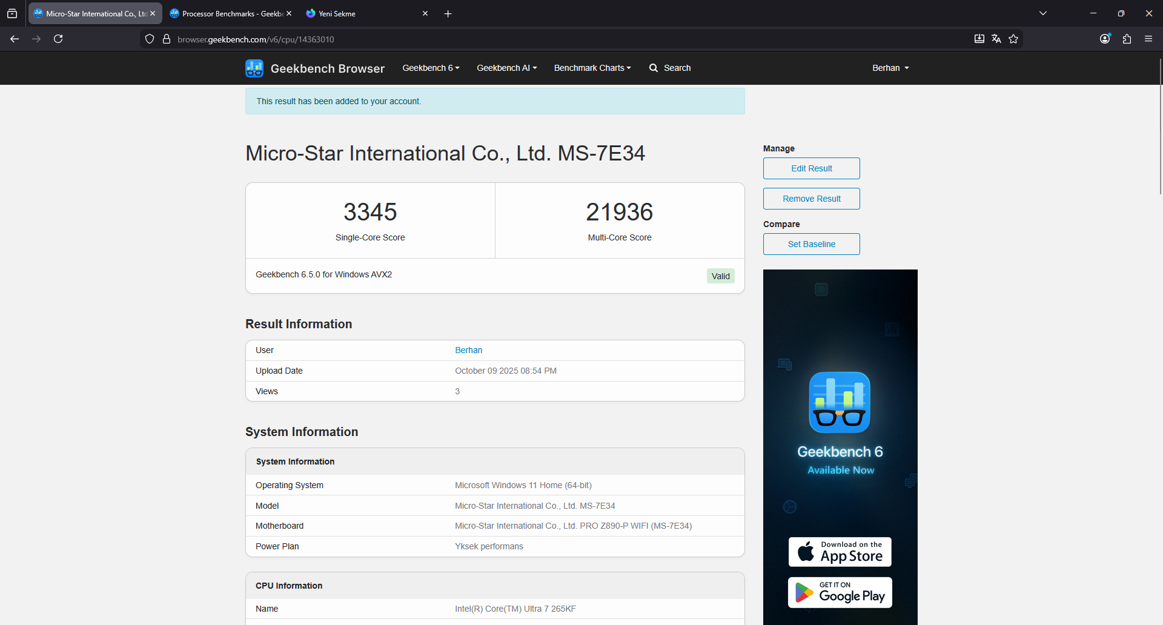Click the single-core score 3345
Viewport: 1163px width, 625px height.
(370, 212)
